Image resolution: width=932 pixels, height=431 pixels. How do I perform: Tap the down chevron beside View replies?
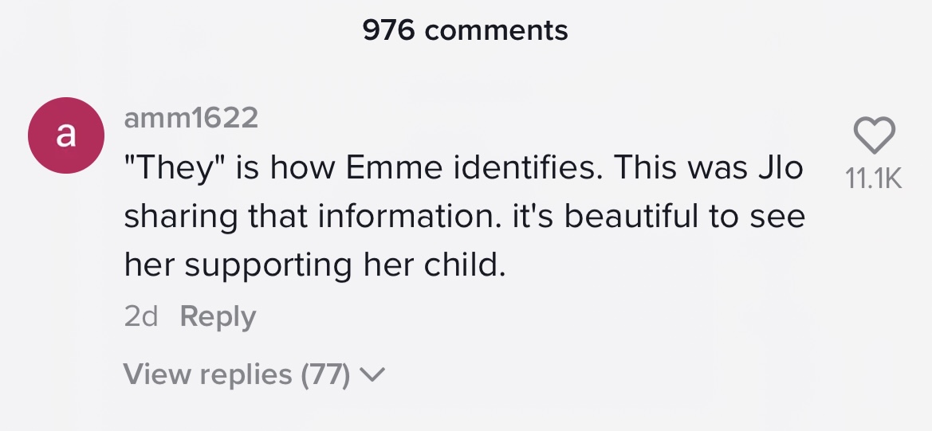(373, 374)
